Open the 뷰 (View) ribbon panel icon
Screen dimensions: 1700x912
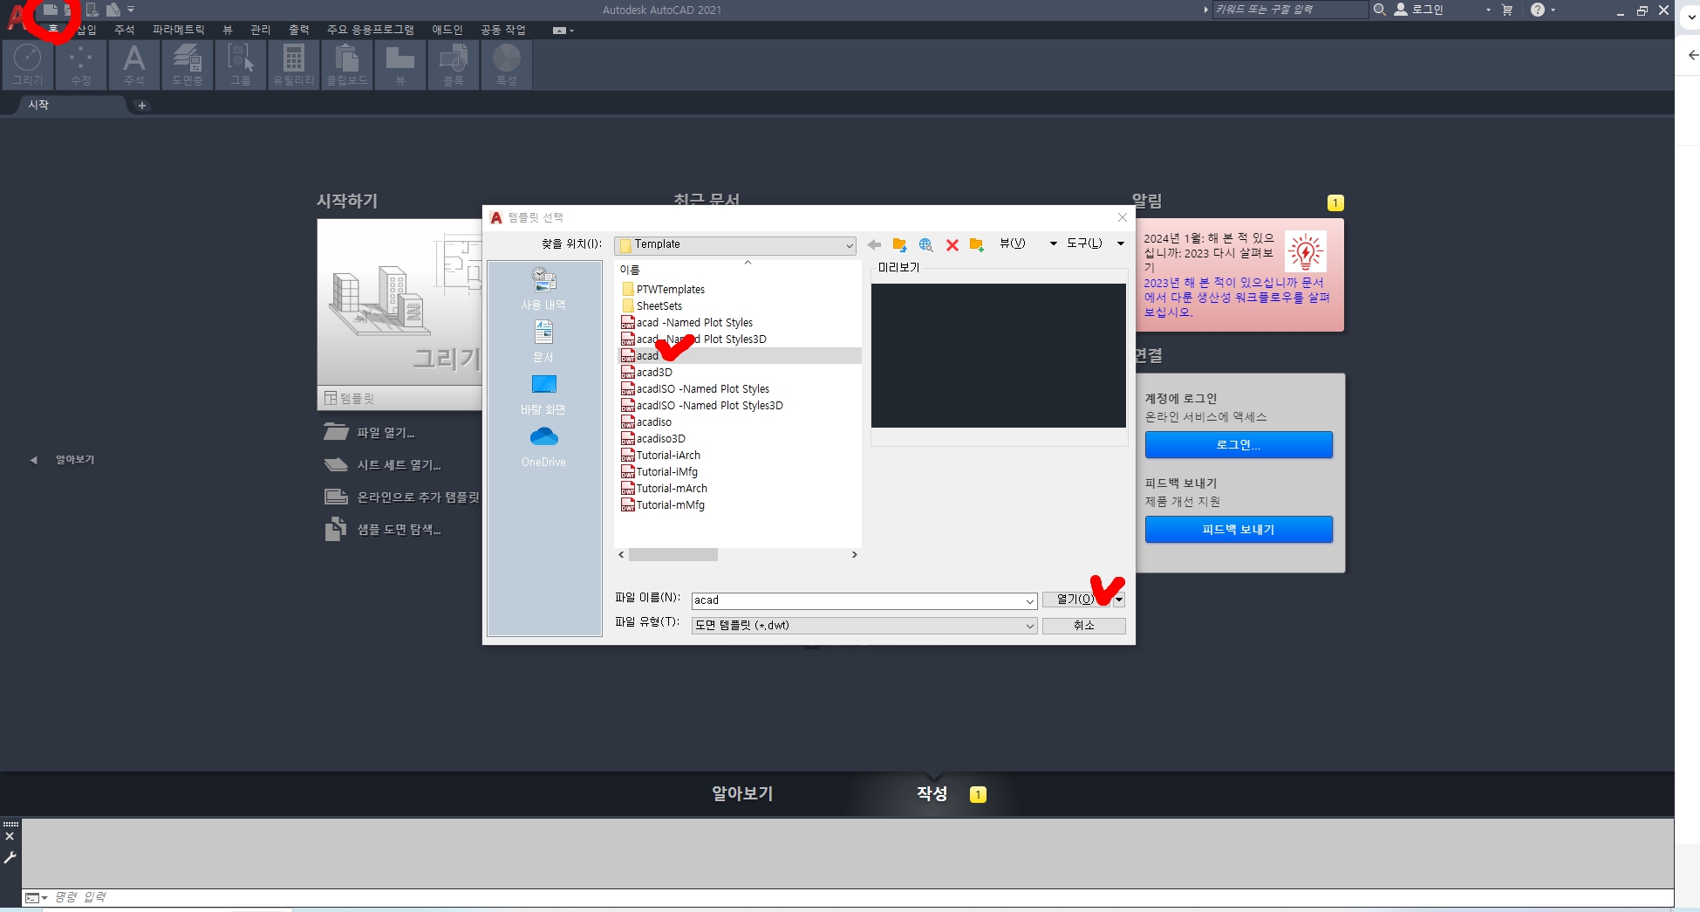tap(400, 65)
